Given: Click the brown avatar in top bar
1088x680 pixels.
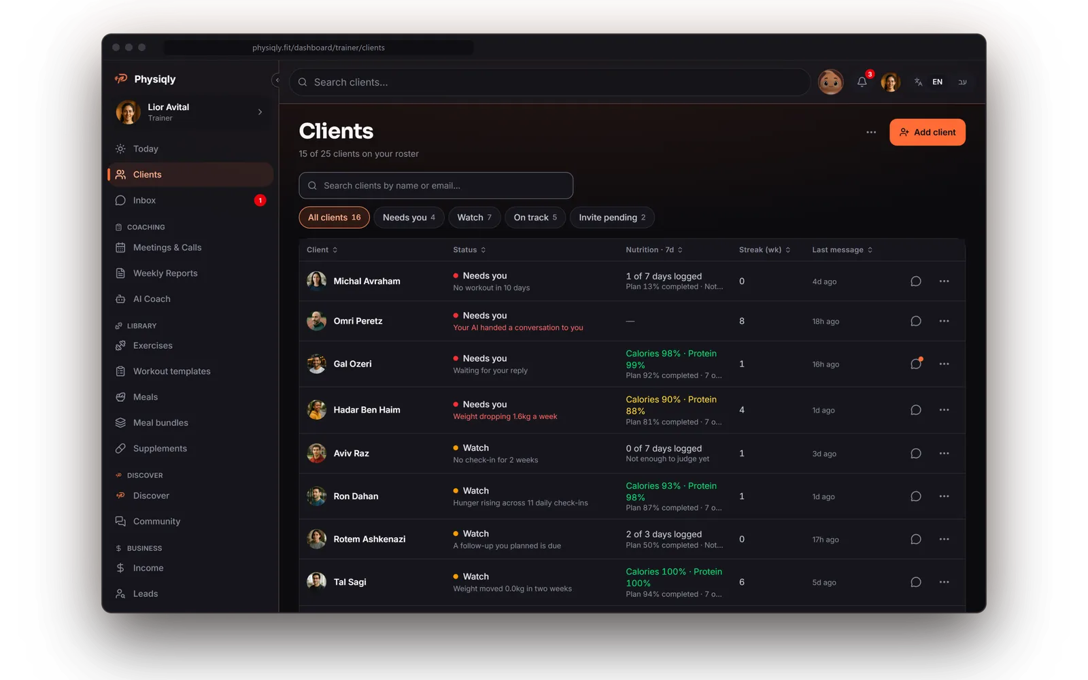Looking at the screenshot, I should [830, 82].
